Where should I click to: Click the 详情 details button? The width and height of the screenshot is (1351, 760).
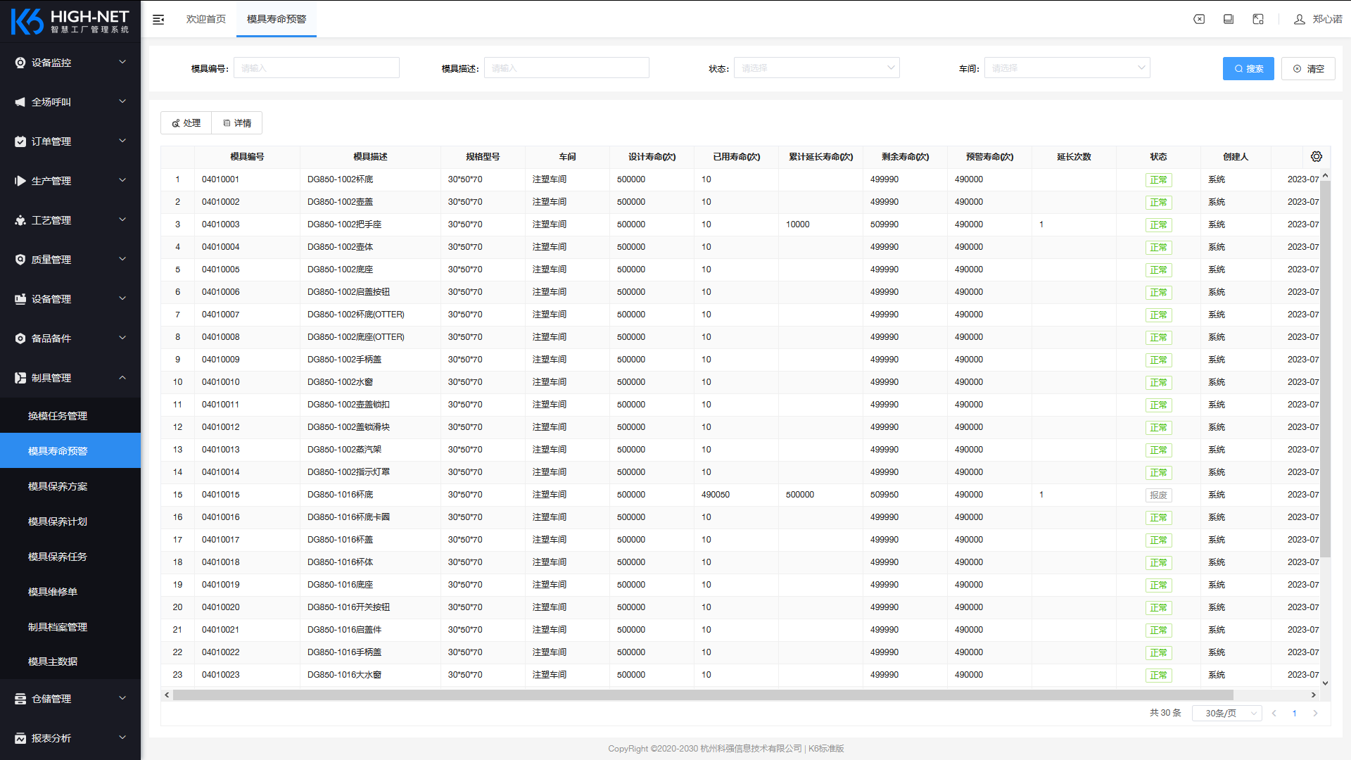point(237,123)
